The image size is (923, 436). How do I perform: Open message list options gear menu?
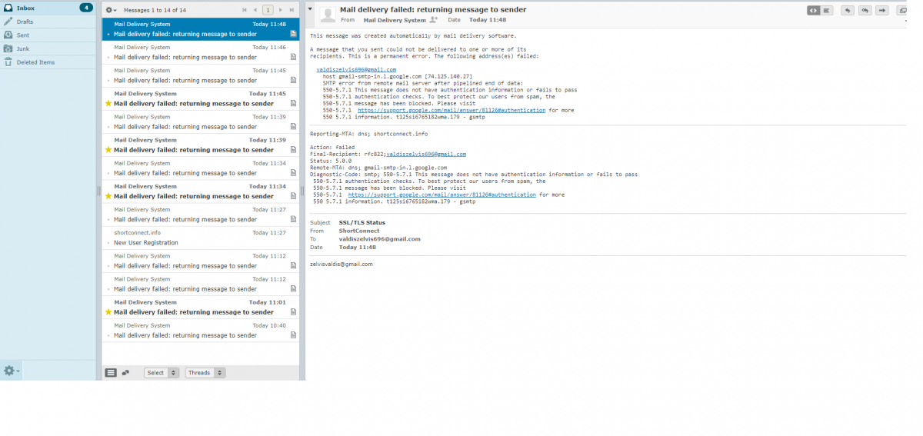coord(111,10)
